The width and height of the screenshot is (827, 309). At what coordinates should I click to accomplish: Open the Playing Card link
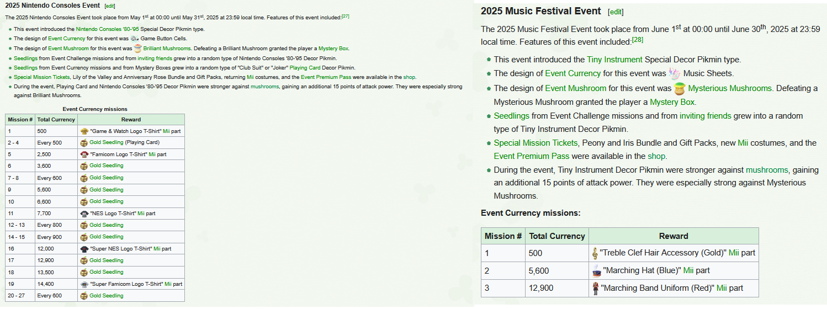click(305, 68)
